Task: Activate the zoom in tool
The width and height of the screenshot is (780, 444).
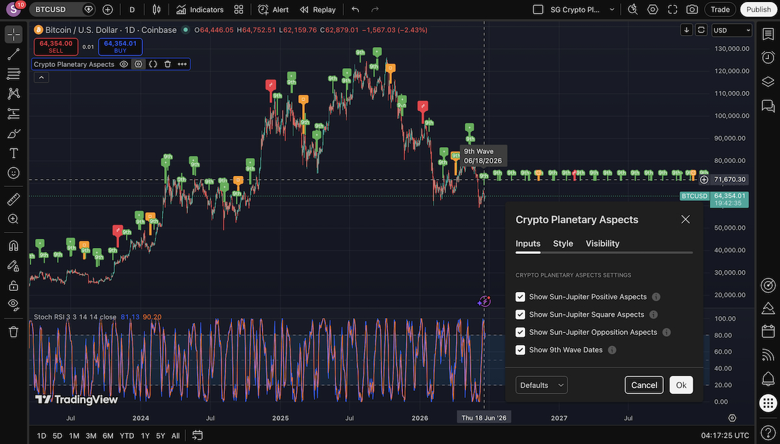Action: coord(13,219)
